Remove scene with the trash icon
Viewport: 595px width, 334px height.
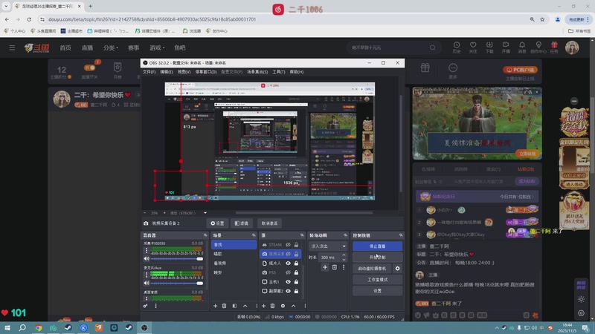point(225,306)
